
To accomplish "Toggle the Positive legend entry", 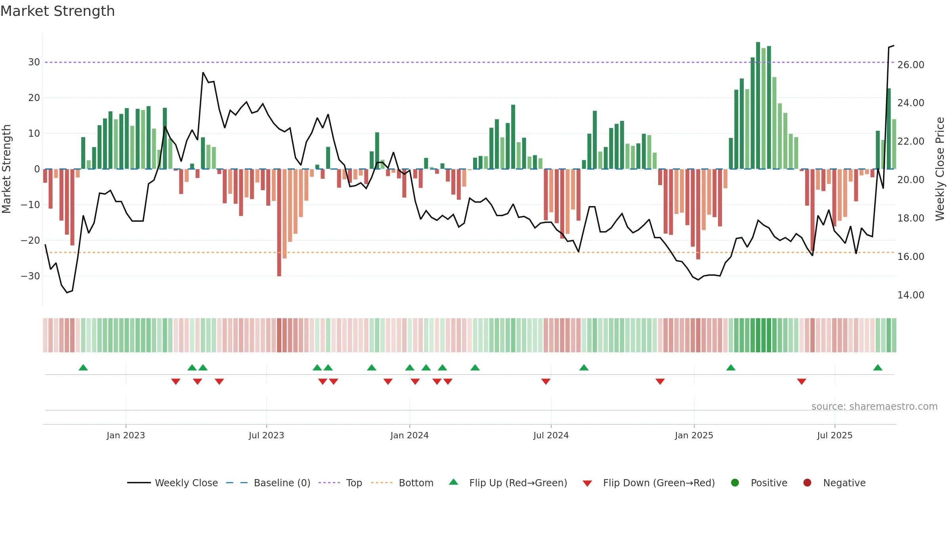I will [x=759, y=483].
